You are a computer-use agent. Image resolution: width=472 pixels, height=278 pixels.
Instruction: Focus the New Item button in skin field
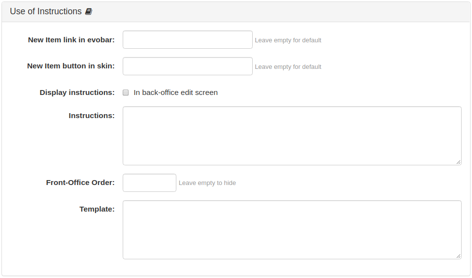(188, 66)
